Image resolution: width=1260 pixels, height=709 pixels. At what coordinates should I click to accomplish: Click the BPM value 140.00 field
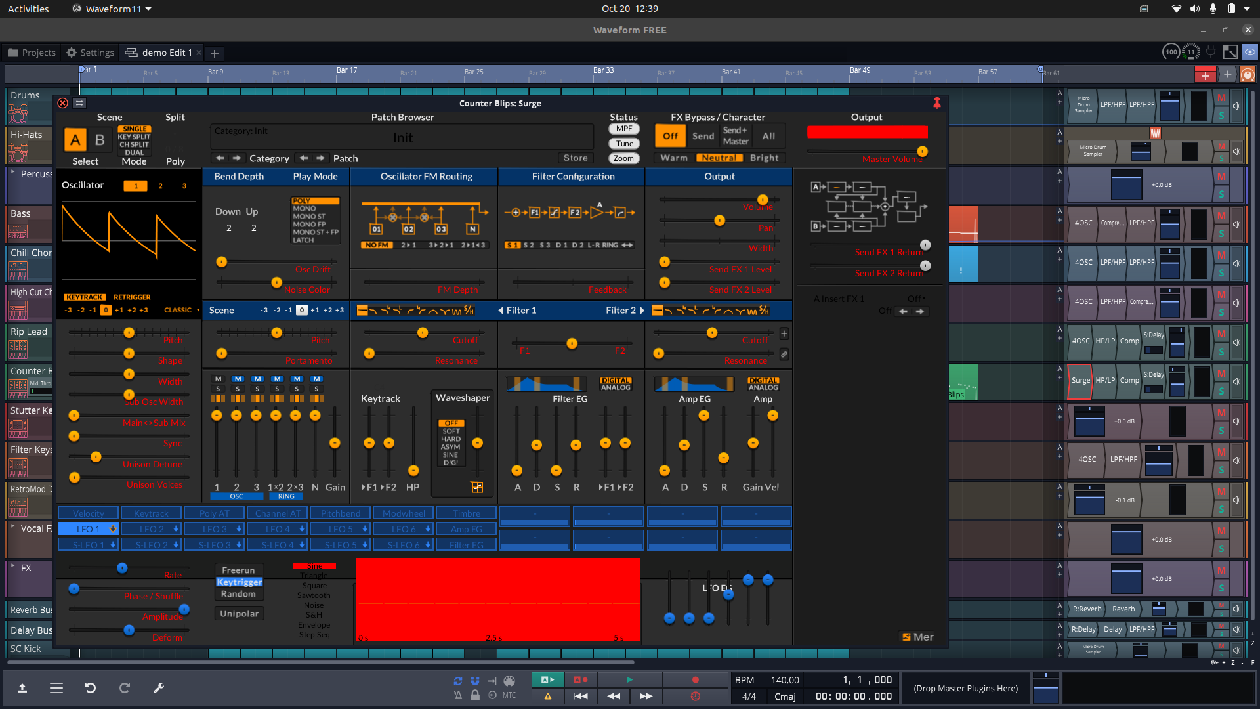click(785, 680)
